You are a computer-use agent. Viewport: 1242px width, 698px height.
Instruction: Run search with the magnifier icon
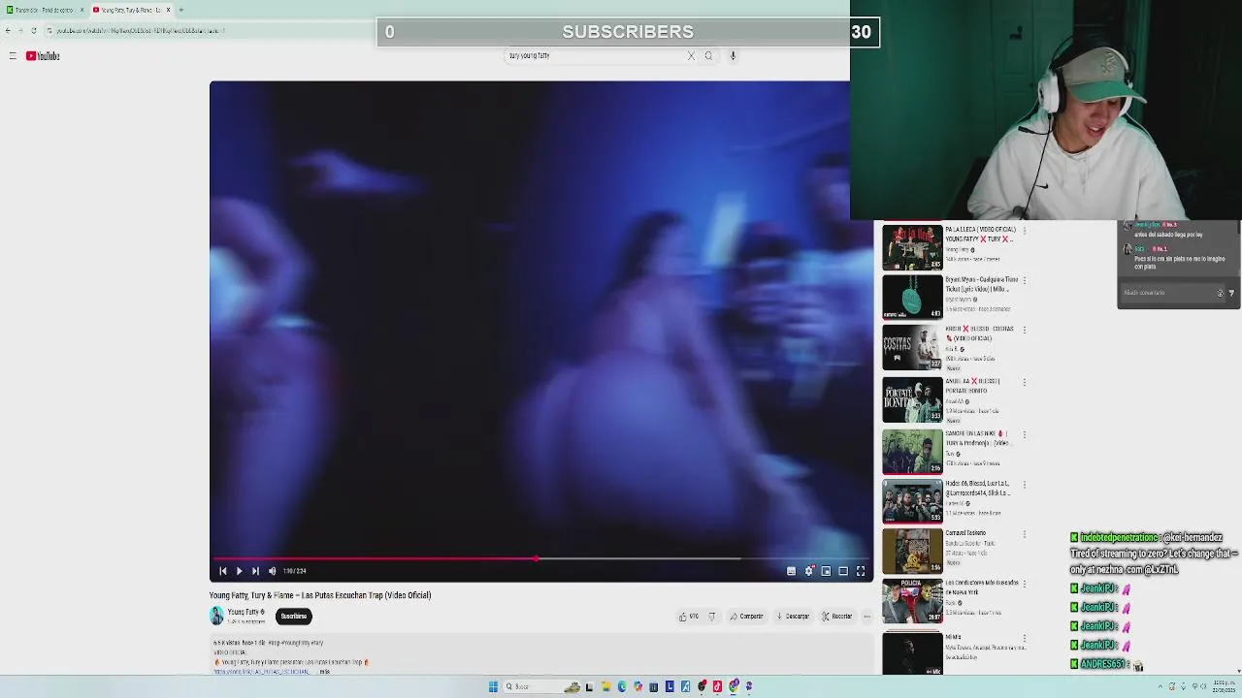pos(708,55)
